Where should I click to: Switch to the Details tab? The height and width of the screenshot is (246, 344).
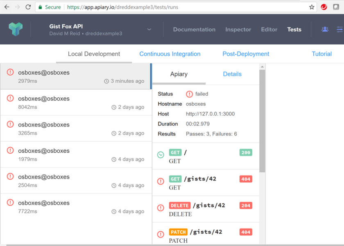[x=232, y=74]
